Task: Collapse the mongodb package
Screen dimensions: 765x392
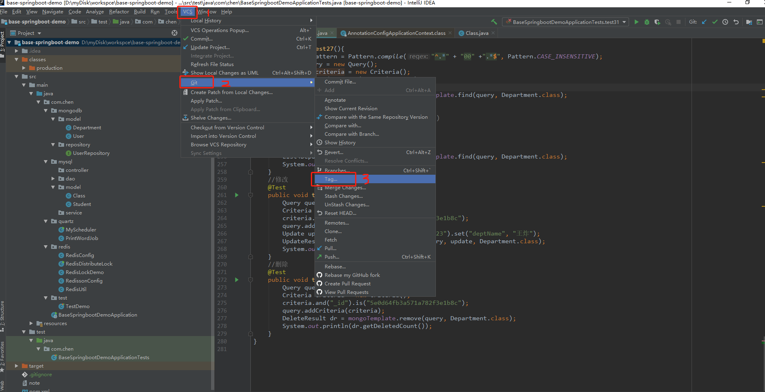Action: (46, 110)
